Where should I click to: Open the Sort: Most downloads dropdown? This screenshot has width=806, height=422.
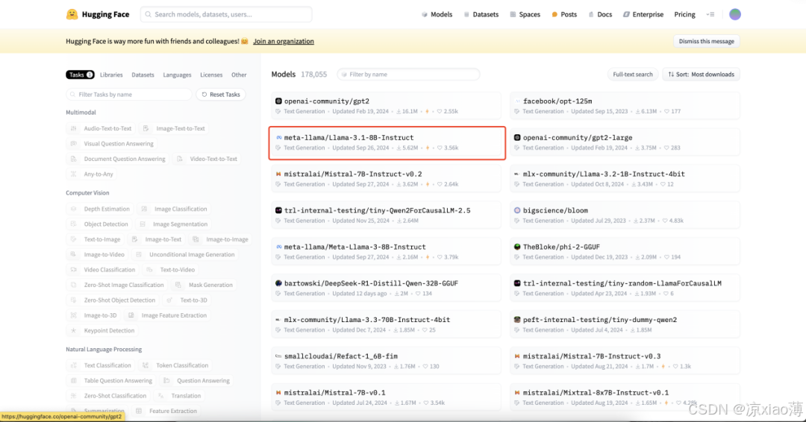point(701,75)
